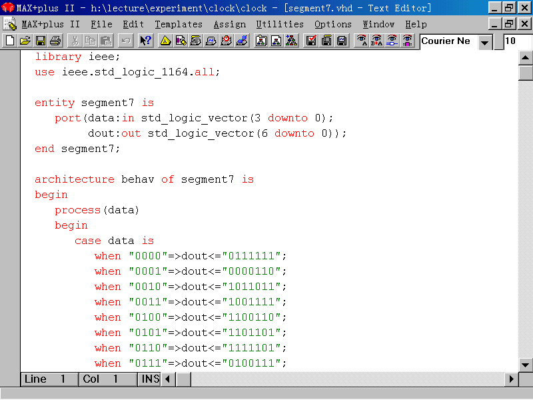Open the Options menu

[x=332, y=25]
